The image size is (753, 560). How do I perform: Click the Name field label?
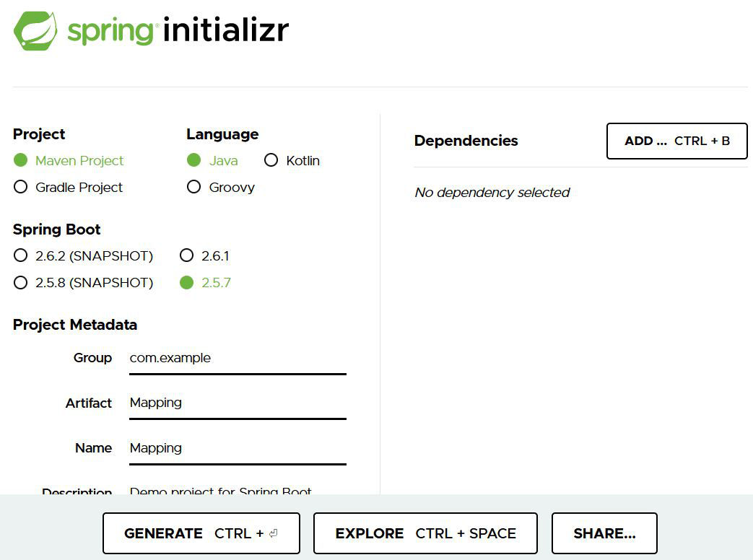pos(94,448)
